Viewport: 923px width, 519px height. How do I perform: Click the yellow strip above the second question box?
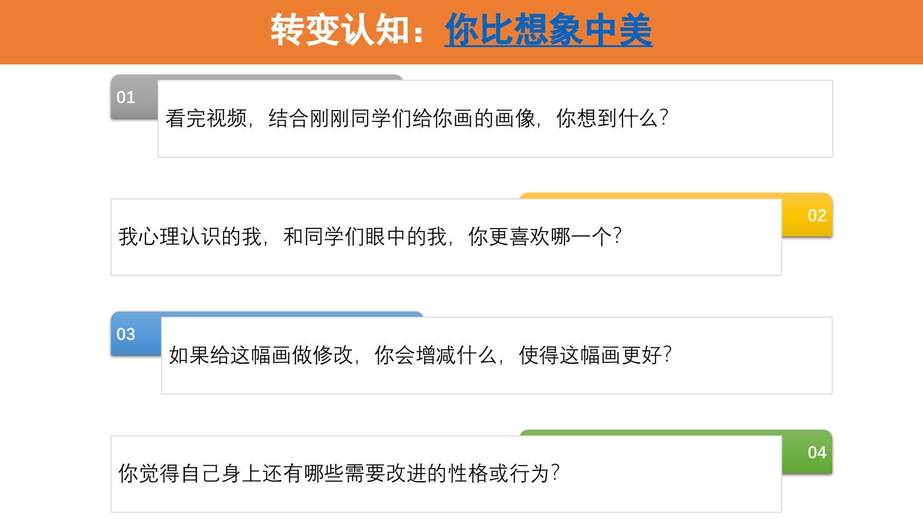(649, 196)
